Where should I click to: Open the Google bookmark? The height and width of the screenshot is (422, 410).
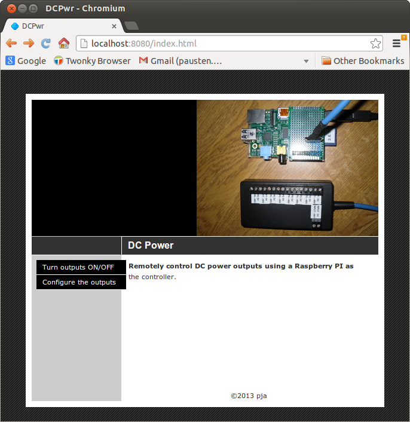pyautogui.click(x=26, y=61)
